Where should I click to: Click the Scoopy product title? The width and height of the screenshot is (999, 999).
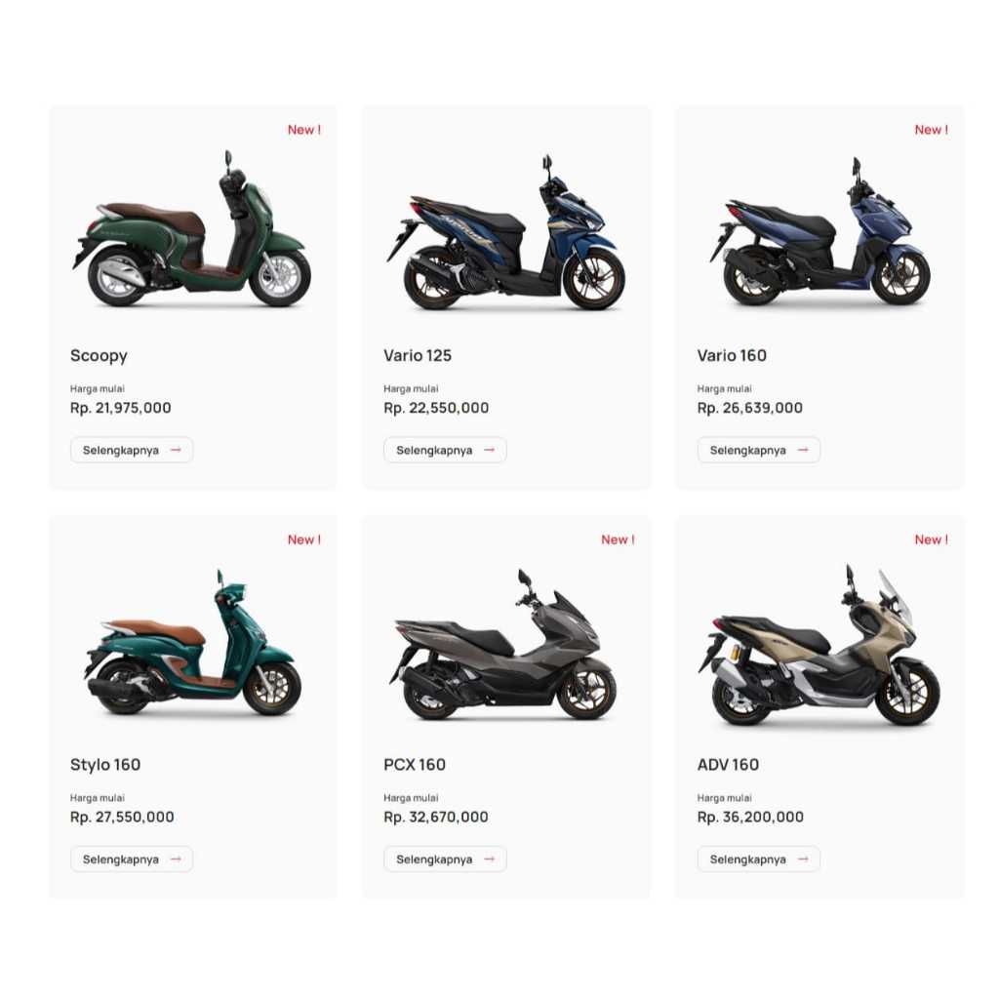tap(99, 355)
